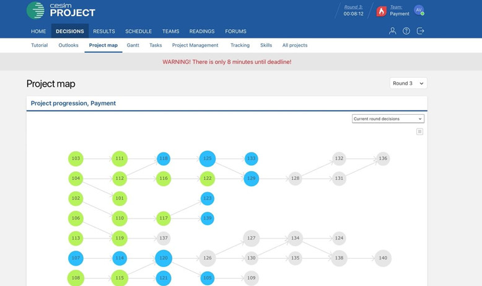The height and width of the screenshot is (286, 482).
Task: Click the help question mark icon
Action: [406, 31]
